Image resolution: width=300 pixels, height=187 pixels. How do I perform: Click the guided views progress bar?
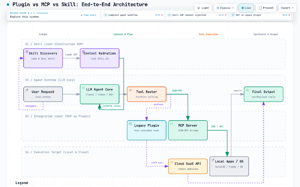tap(42, 13)
